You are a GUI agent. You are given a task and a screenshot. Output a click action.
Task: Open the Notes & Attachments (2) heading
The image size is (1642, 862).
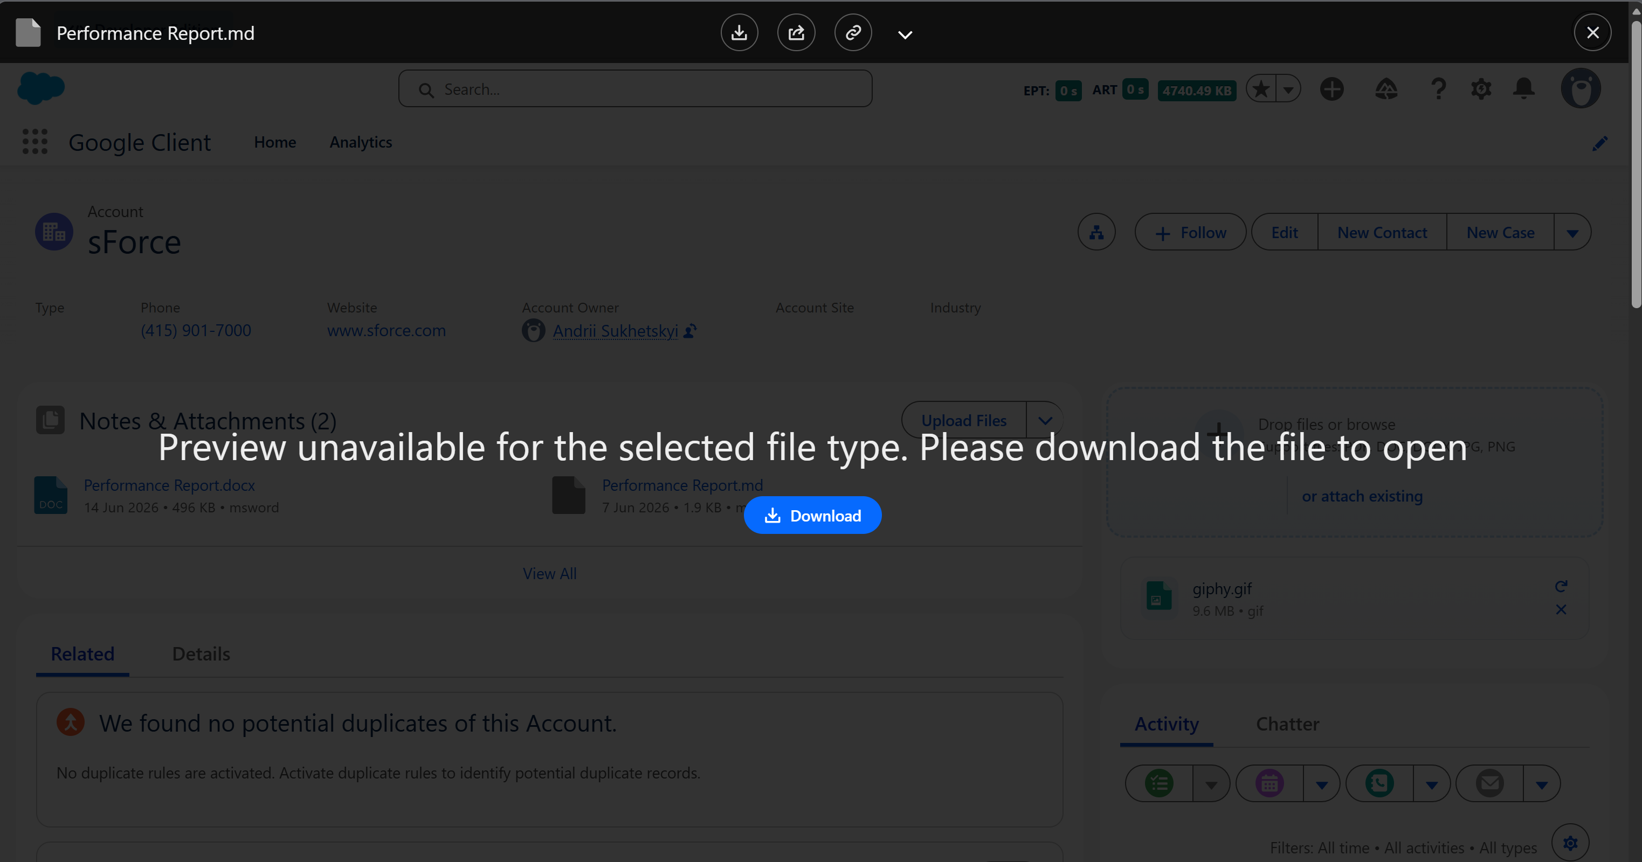tap(208, 420)
